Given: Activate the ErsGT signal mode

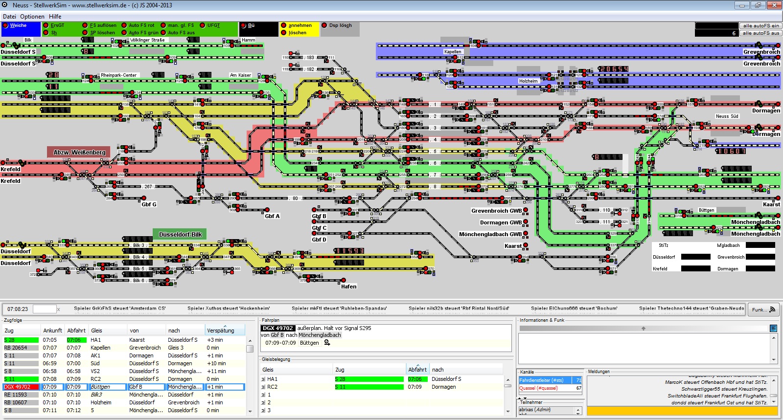Looking at the screenshot, I should [54, 25].
